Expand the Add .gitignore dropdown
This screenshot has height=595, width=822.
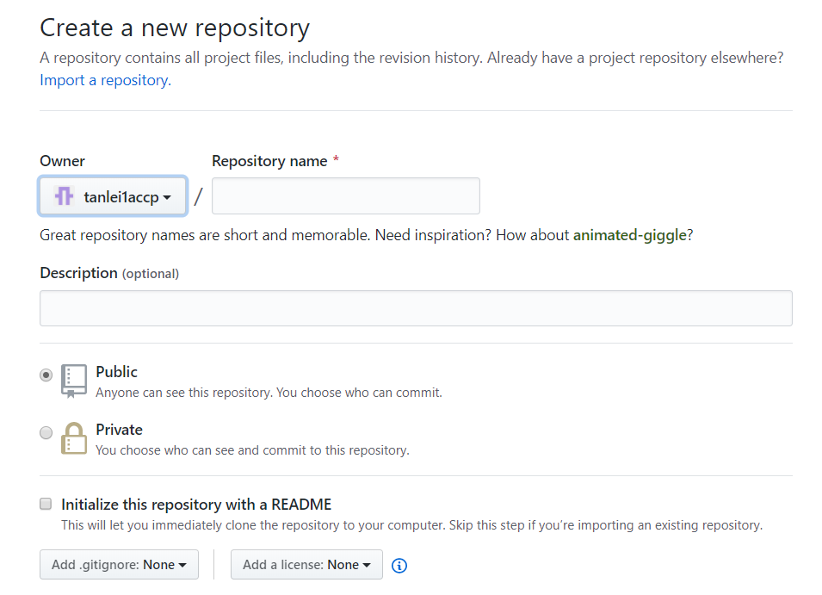coord(119,565)
